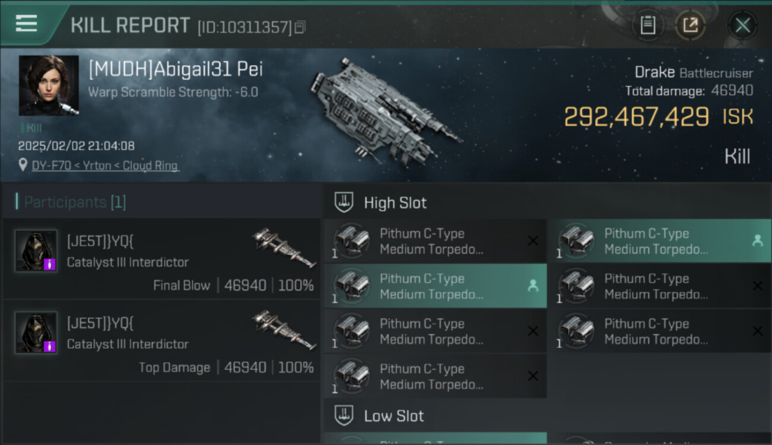This screenshot has width=772, height=445.
Task: Select the Final Blow participant portrait
Action: [x=36, y=251]
